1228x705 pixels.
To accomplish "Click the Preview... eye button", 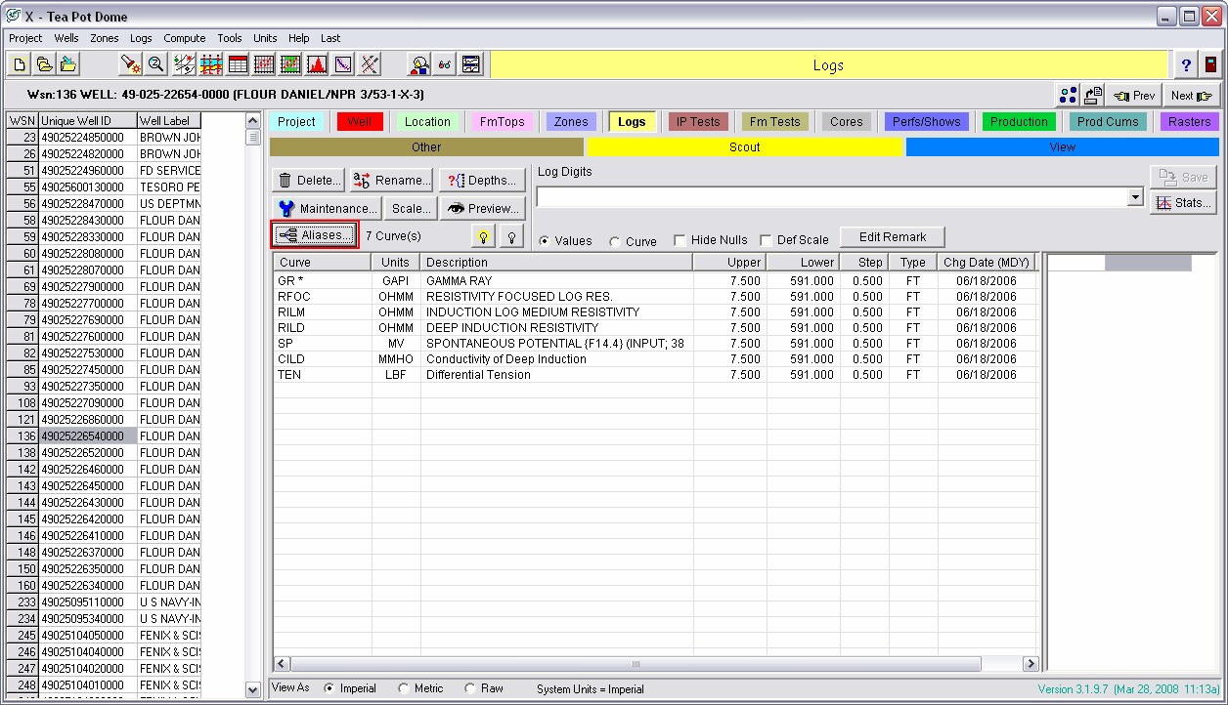I will point(481,208).
